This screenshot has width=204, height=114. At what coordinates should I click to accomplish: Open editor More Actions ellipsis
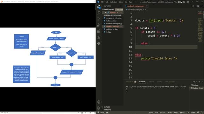[201, 6]
